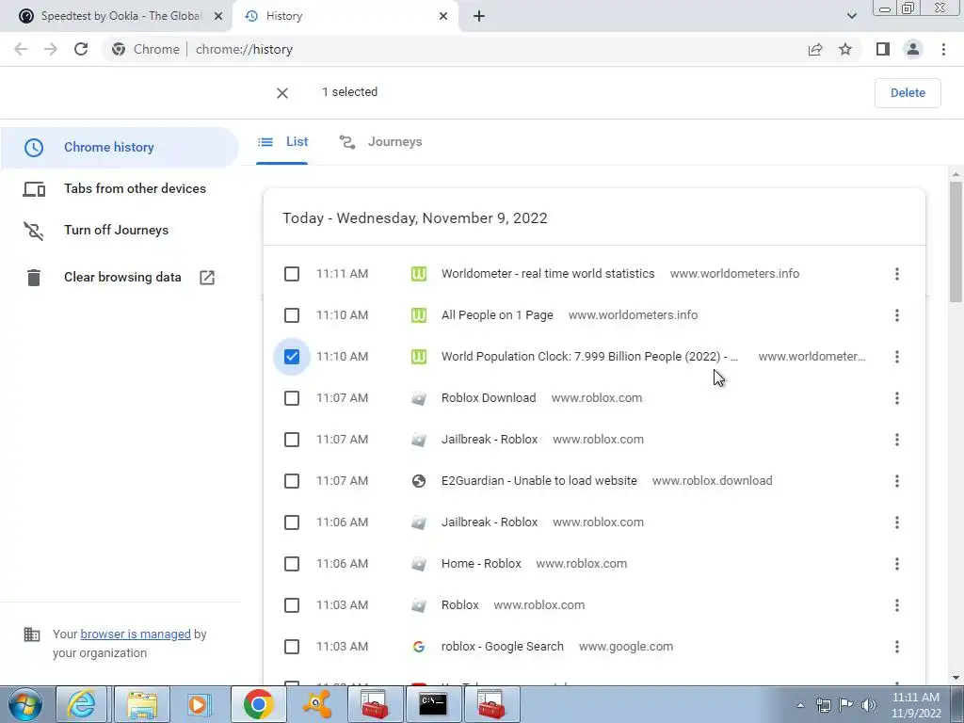Launch Internet Explorer from the taskbar
Screen dimensions: 964x723
(82, 704)
